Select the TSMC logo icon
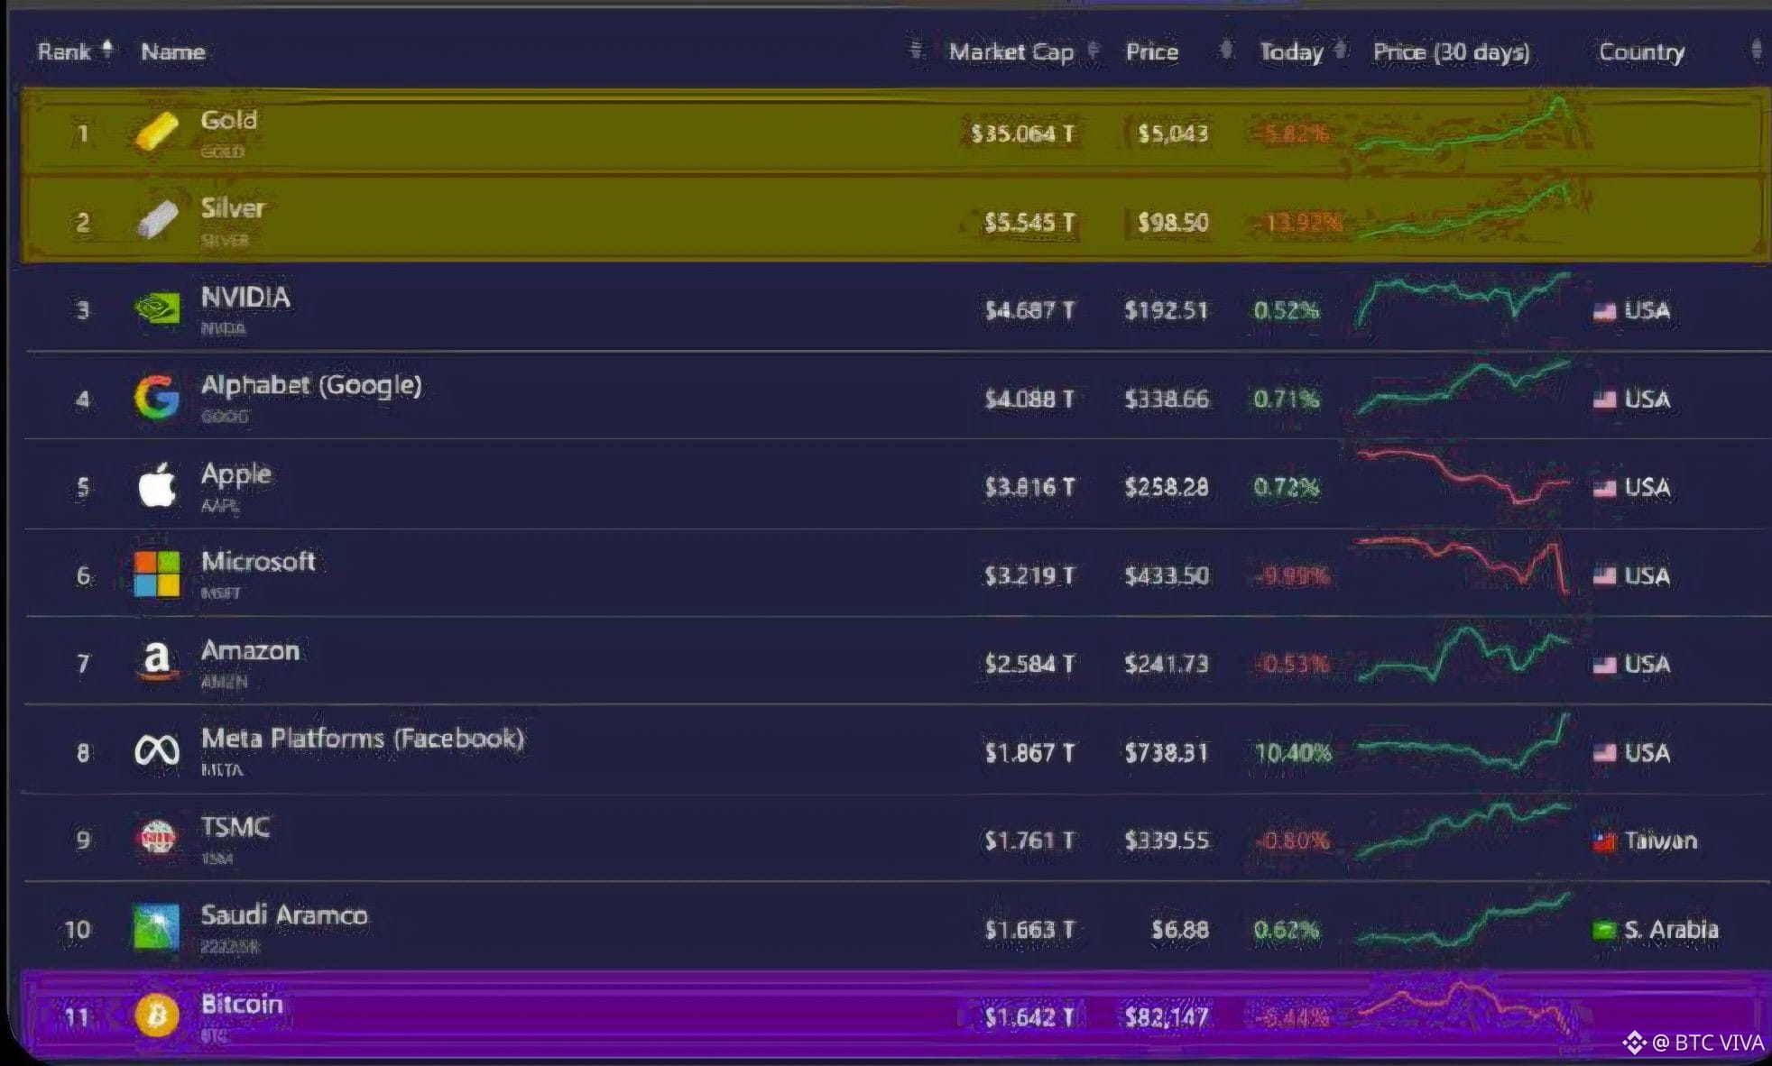Image resolution: width=1772 pixels, height=1066 pixels. click(156, 838)
